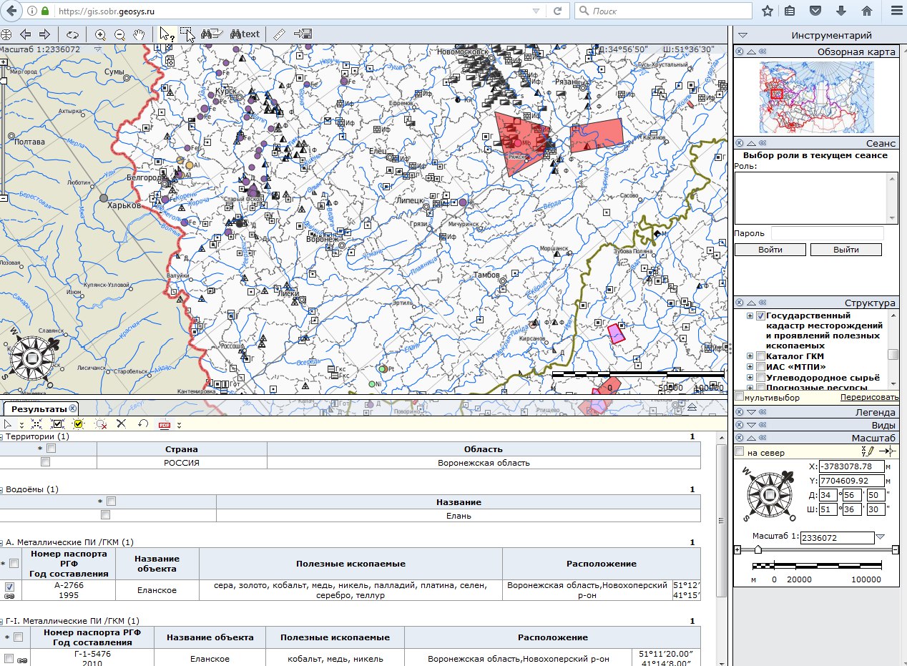
Task: Select the identify pointer tool
Action: [167, 34]
